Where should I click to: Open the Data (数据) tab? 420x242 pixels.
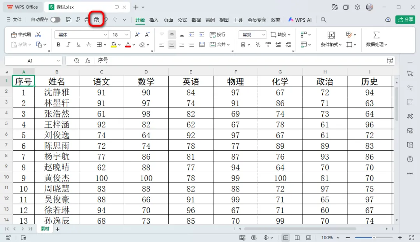(196, 20)
